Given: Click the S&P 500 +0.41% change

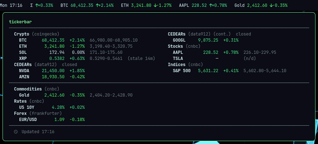Looking at the screenshot, I should coord(231,71).
